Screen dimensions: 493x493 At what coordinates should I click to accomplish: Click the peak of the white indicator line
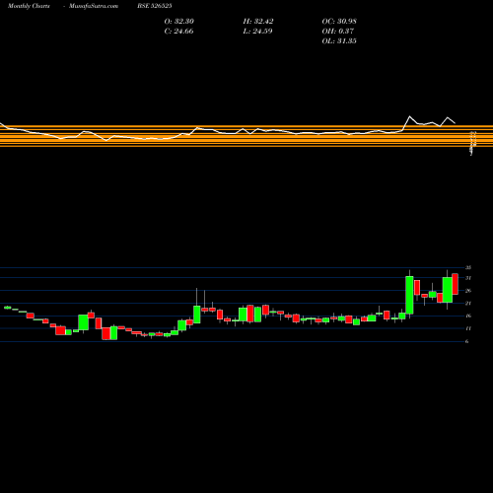pos(409,116)
